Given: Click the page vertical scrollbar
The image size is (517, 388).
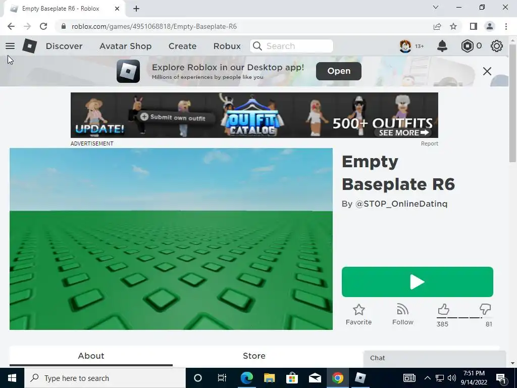Looking at the screenshot, I should tap(512, 102).
